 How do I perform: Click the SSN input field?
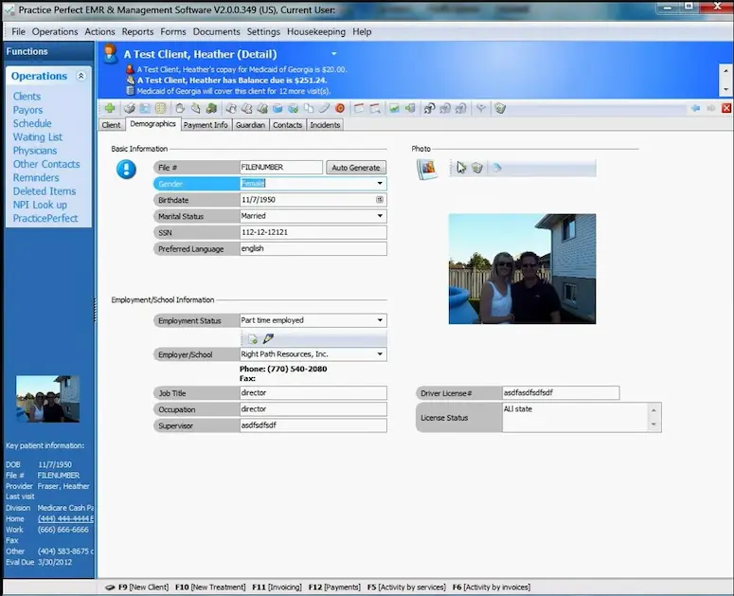coord(313,232)
